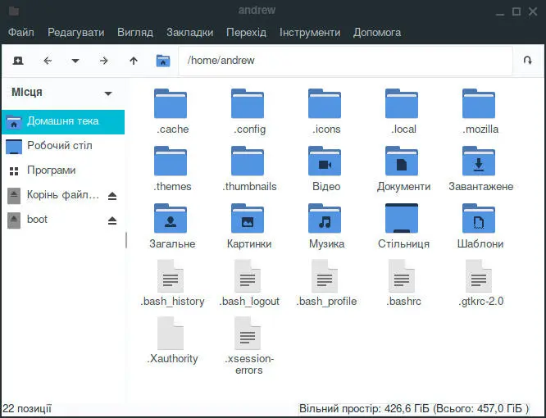Select the .bash_profile file icon

(325, 276)
